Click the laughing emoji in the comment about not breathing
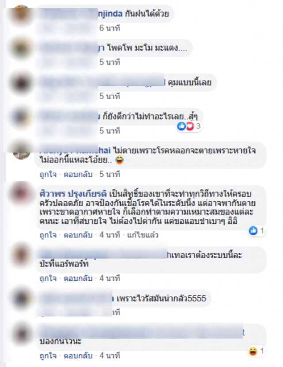 [119, 160]
